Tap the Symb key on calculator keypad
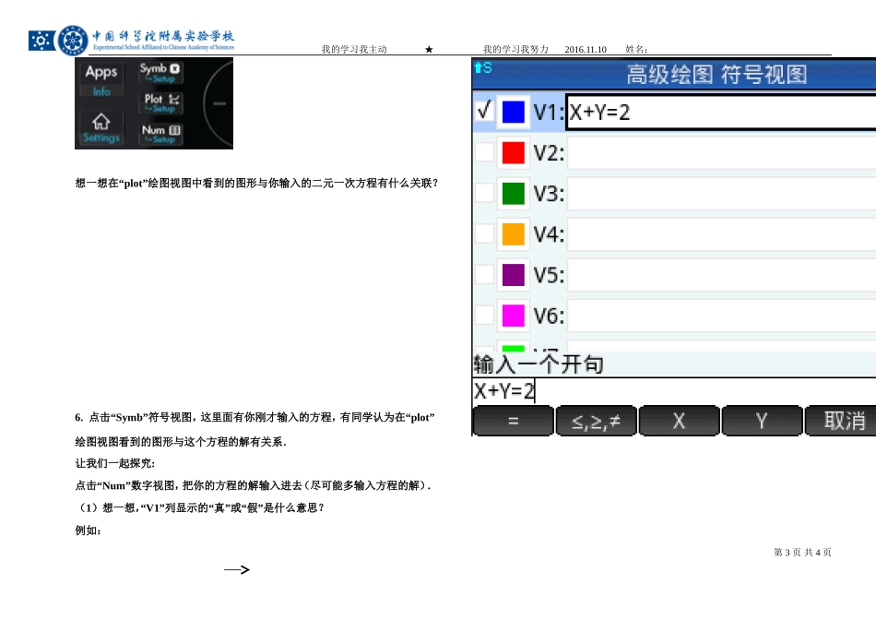The height and width of the screenshot is (620, 876). (x=160, y=73)
